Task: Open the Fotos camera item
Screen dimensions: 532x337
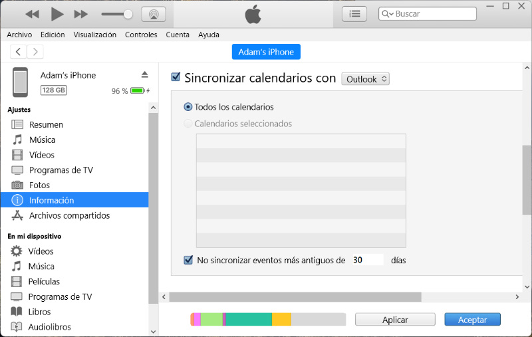Action: [x=74, y=185]
